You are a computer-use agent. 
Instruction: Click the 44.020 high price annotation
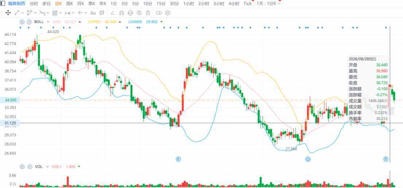(53, 32)
